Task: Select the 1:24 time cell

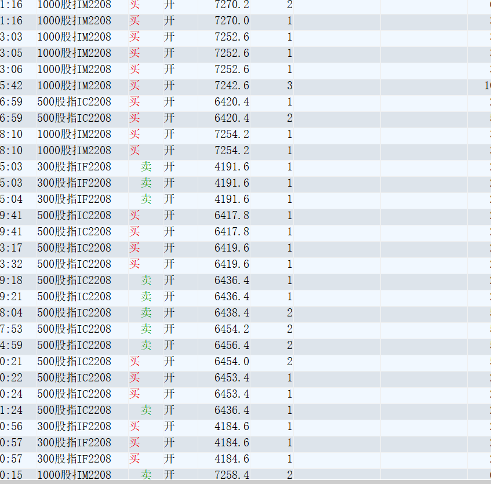Action: pyautogui.click(x=11, y=410)
